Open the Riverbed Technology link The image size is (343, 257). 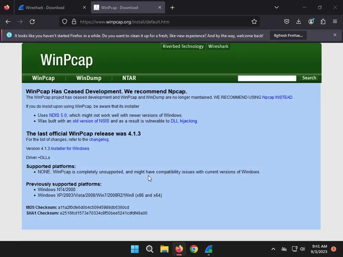[183, 46]
